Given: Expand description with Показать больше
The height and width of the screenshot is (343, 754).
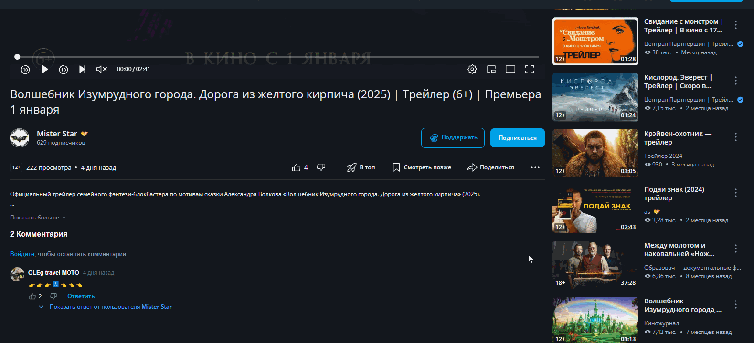Looking at the screenshot, I should click(x=38, y=218).
